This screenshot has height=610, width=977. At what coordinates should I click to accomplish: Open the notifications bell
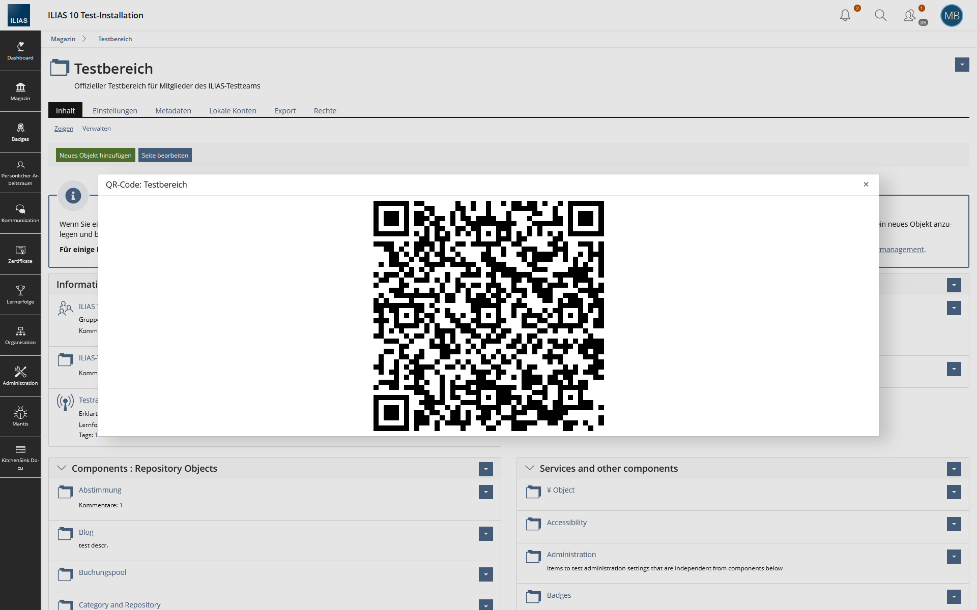pos(845,15)
